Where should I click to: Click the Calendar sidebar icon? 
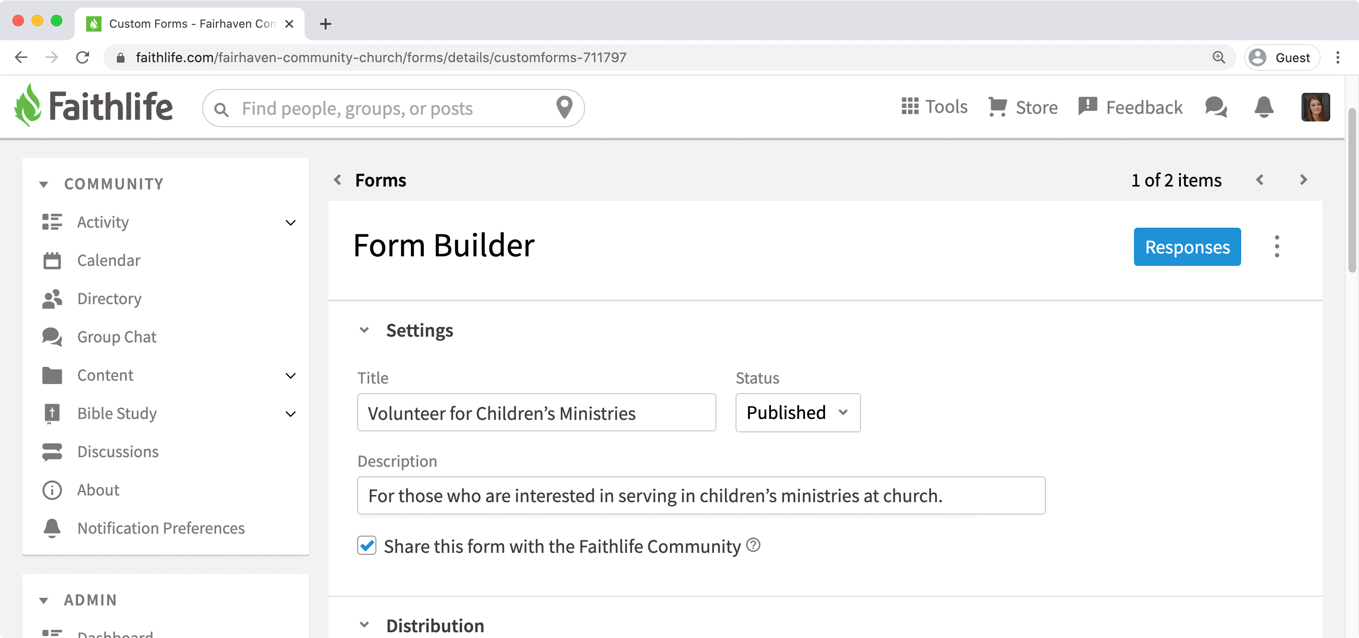52,260
